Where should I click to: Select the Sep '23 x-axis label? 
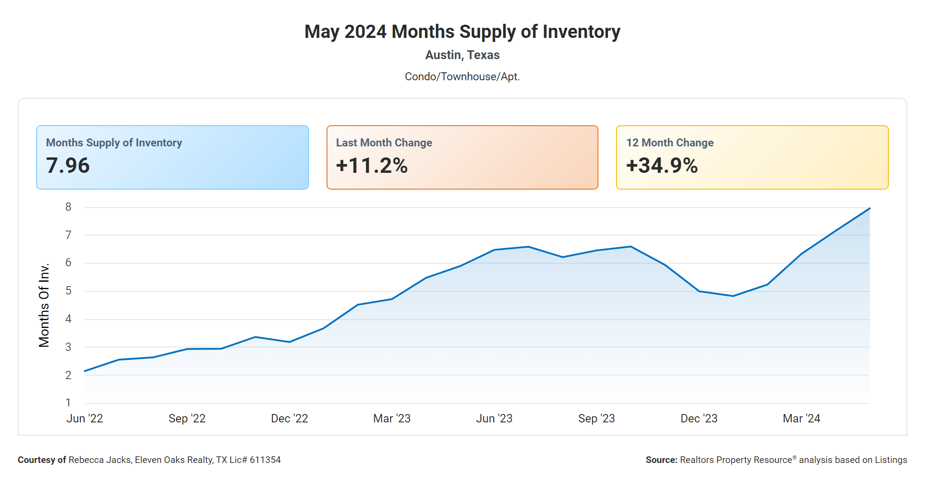597,418
